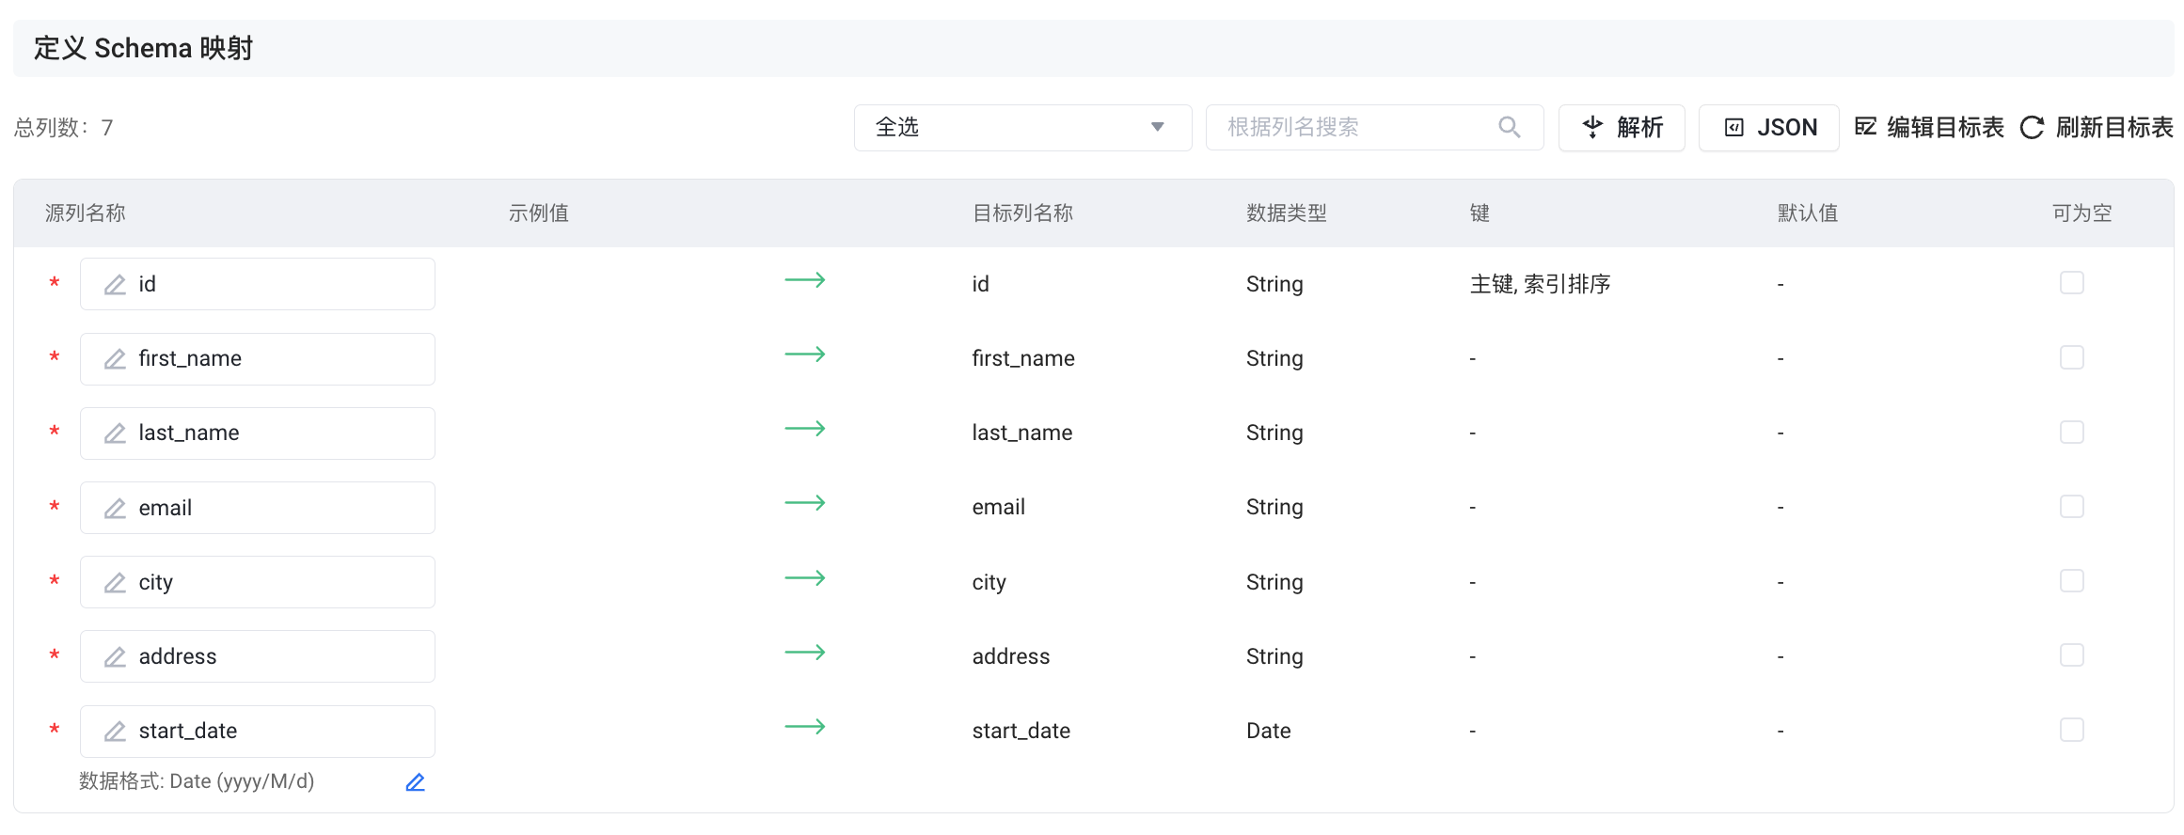2184x835 pixels.
Task: Click the pencil icon in the start_date field
Action: coord(115,732)
